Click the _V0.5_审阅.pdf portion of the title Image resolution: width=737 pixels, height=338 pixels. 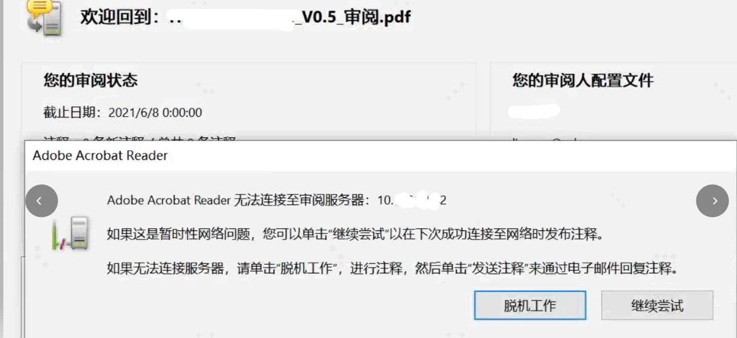(354, 17)
